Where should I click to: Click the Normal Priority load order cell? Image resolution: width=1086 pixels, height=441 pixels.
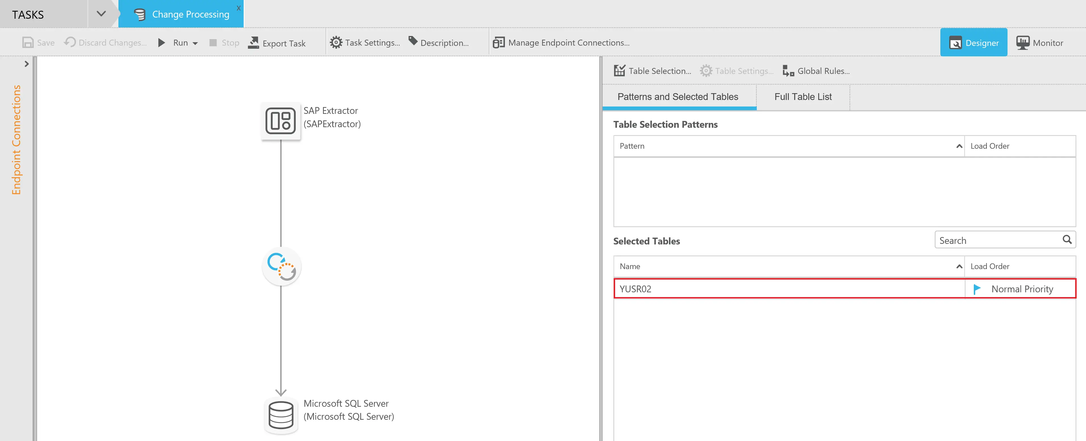click(1020, 289)
